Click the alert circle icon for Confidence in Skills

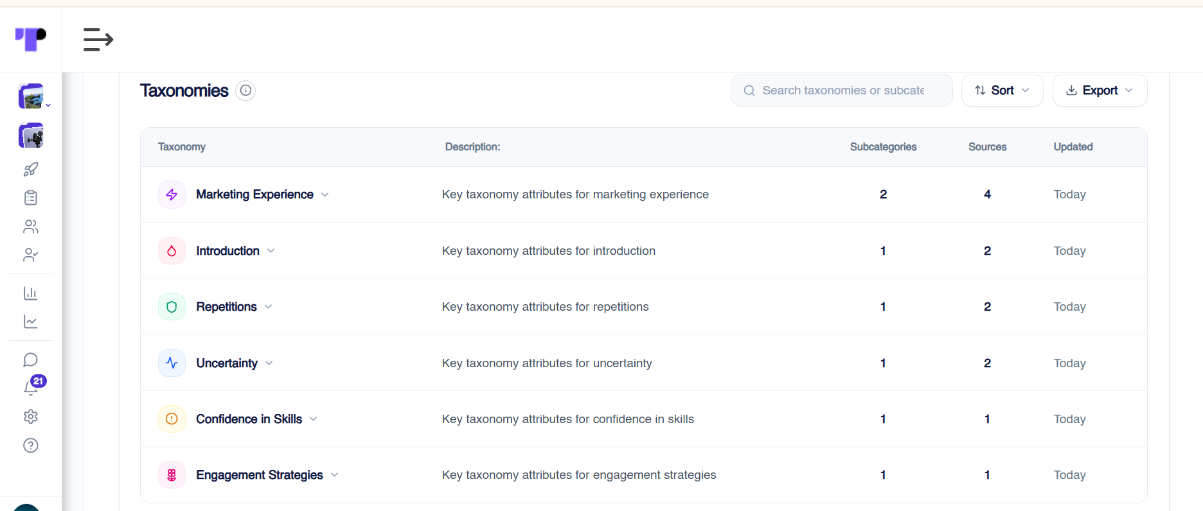(x=172, y=419)
